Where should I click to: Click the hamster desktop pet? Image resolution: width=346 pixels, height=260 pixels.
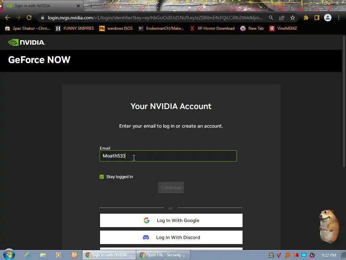[x=328, y=226]
